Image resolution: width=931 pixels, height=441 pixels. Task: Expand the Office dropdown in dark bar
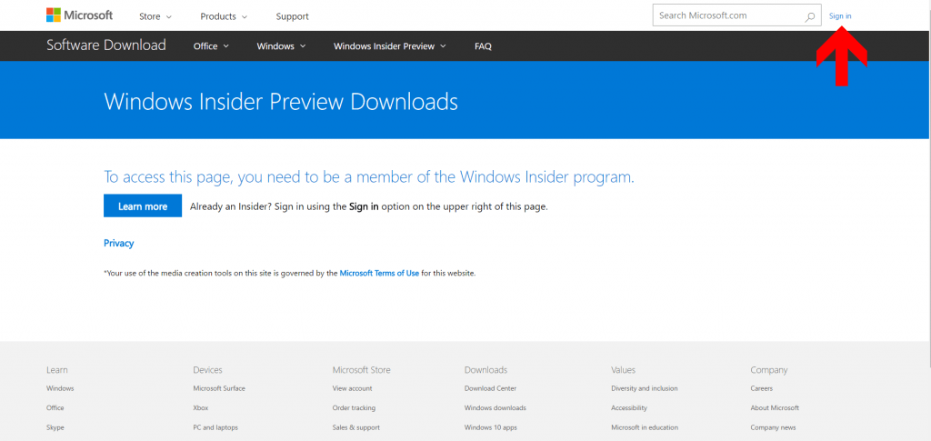[211, 46]
